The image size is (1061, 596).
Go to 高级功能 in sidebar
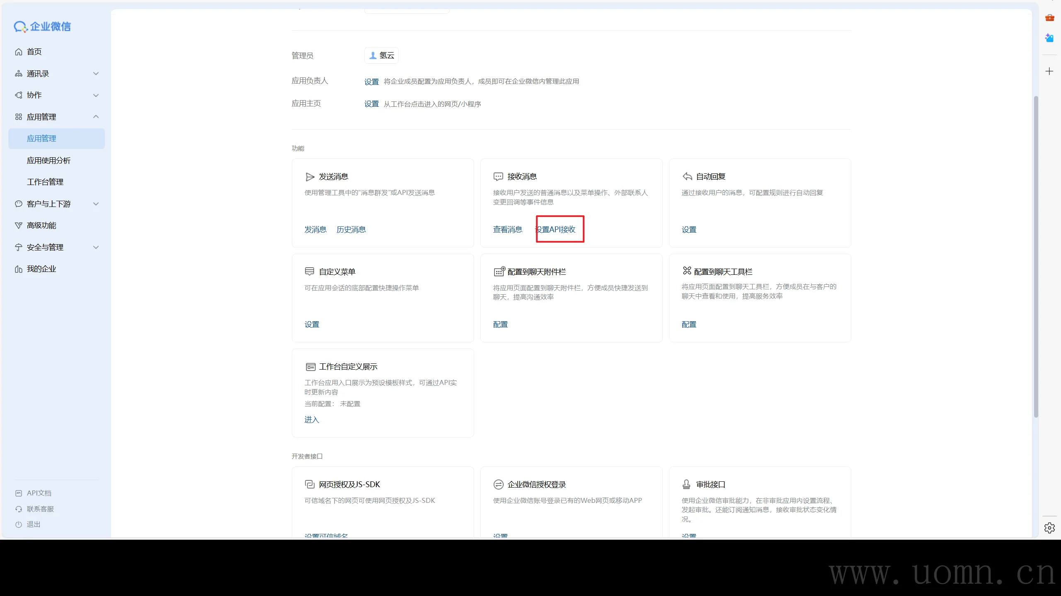point(41,226)
